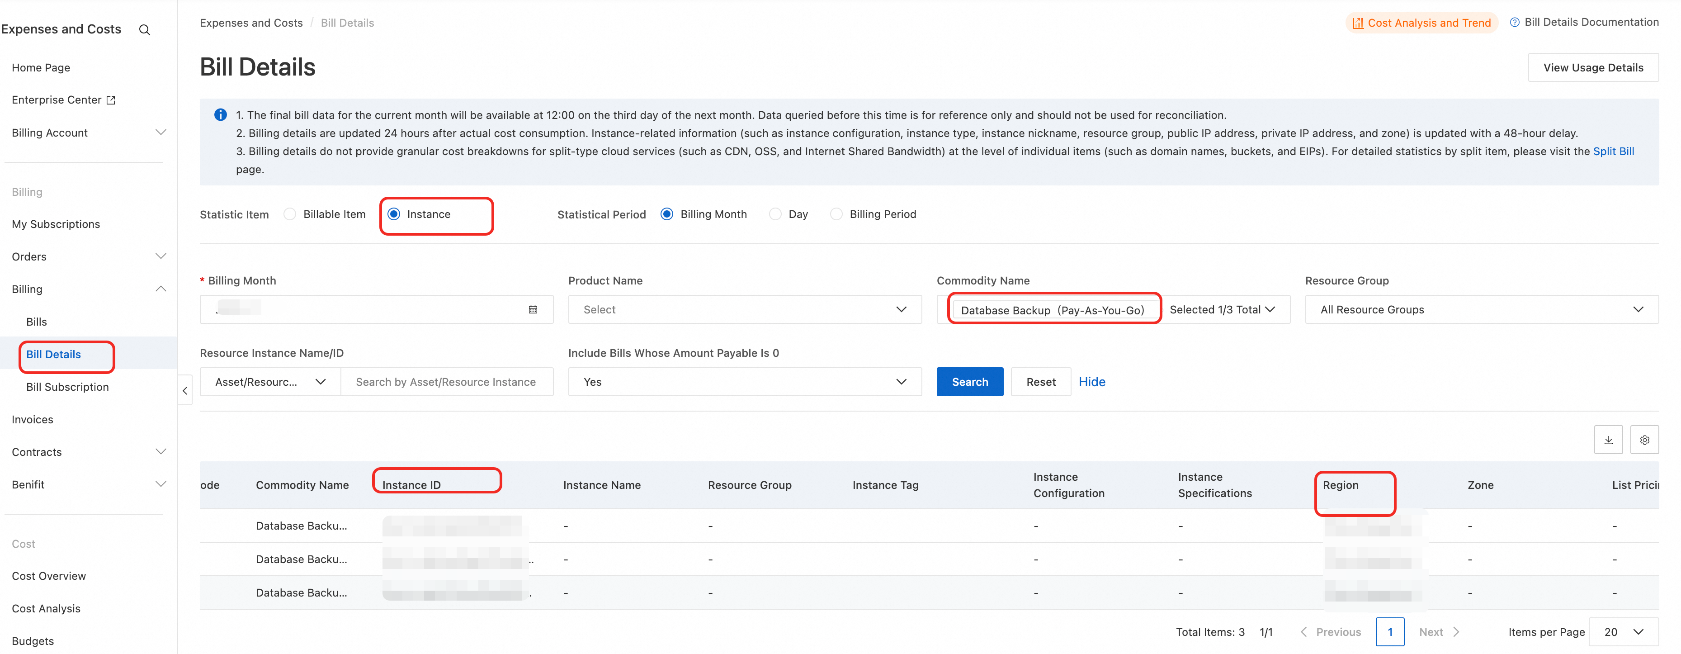Go to Home Page in sidebar
Image resolution: width=1681 pixels, height=654 pixels.
coord(41,68)
